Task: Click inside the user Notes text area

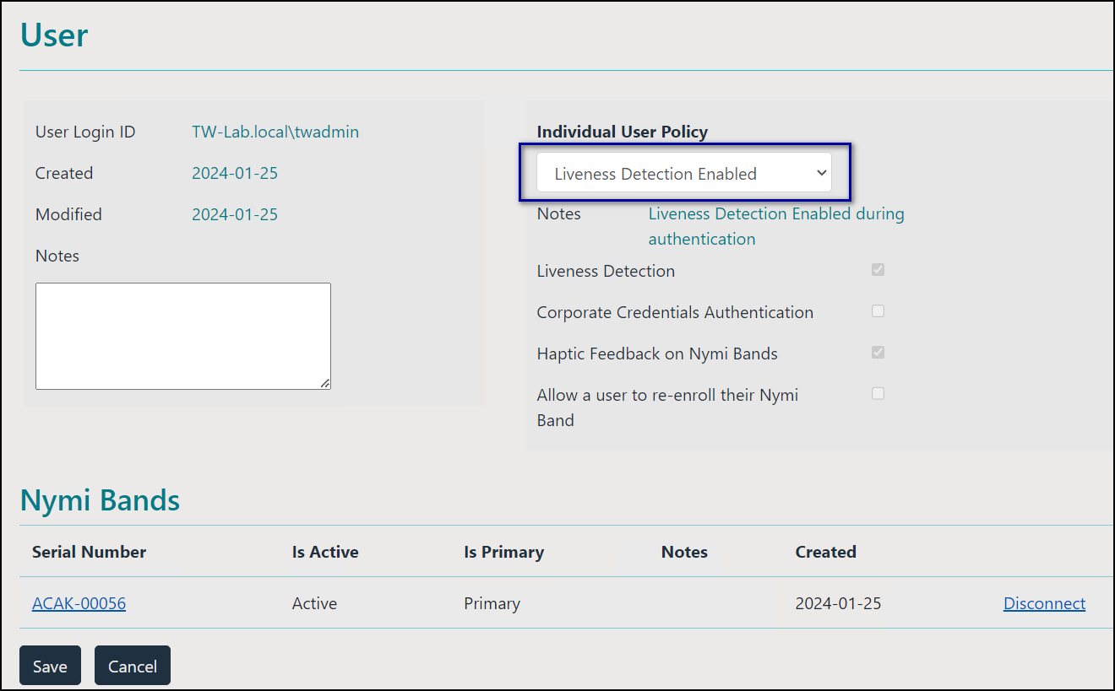Action: [x=183, y=336]
